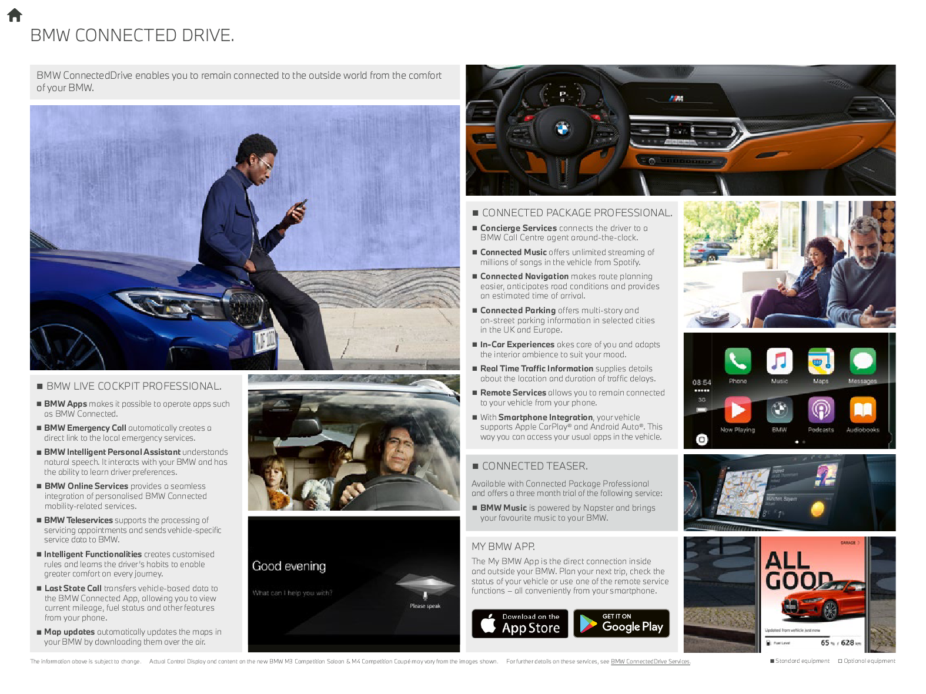
Task: Click 'What can I help you with?' text
Action: click(x=292, y=593)
